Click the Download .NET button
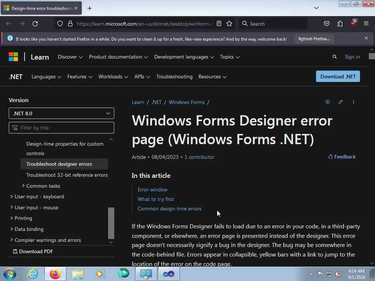Screen dimensions: 375x281 pyautogui.click(x=338, y=76)
